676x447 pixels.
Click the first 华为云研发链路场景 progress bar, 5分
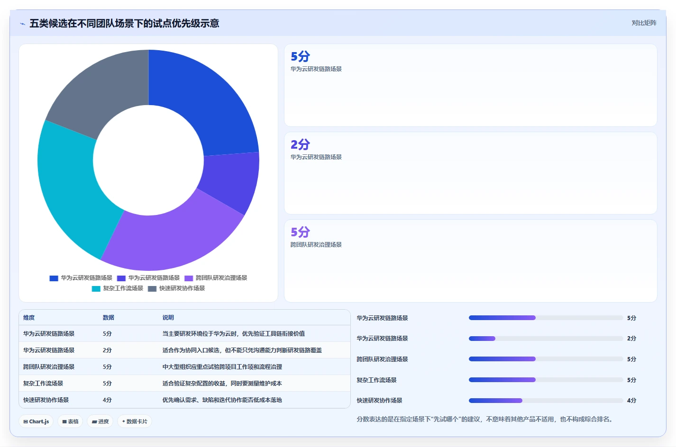tap(546, 318)
